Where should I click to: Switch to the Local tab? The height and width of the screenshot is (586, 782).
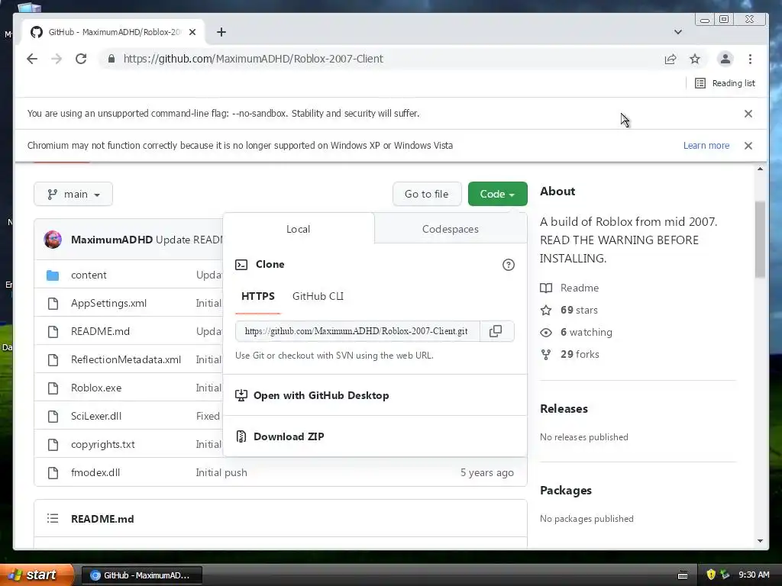[299, 229]
